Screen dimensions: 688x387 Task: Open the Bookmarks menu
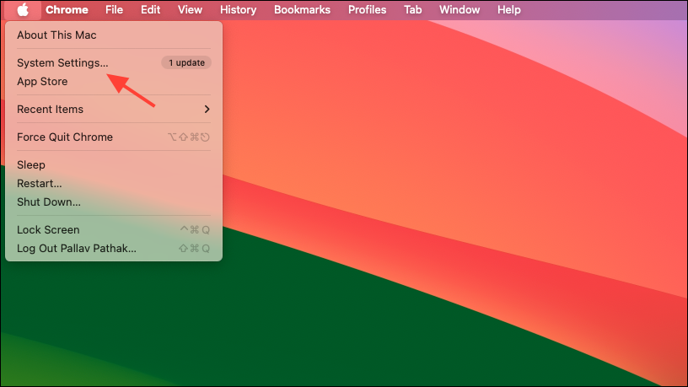coord(302,9)
